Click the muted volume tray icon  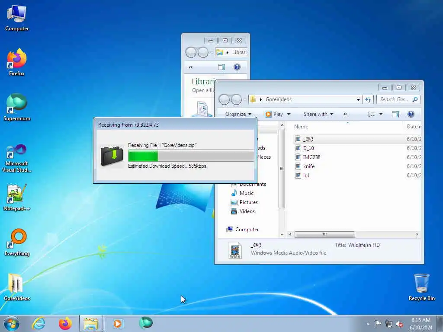click(x=399, y=324)
